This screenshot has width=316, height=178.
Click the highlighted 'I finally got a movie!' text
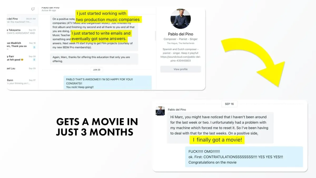(217, 140)
